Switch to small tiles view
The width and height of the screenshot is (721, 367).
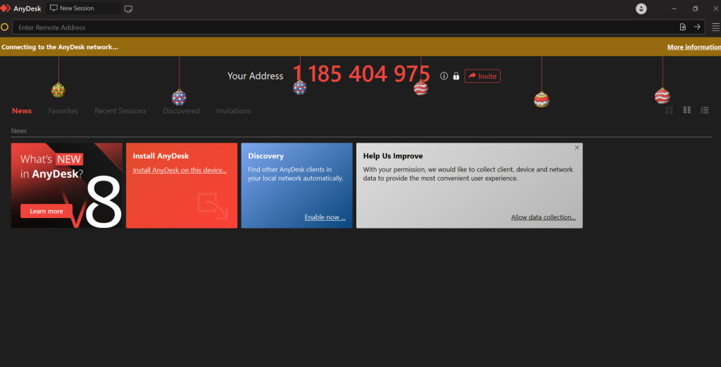(686, 110)
